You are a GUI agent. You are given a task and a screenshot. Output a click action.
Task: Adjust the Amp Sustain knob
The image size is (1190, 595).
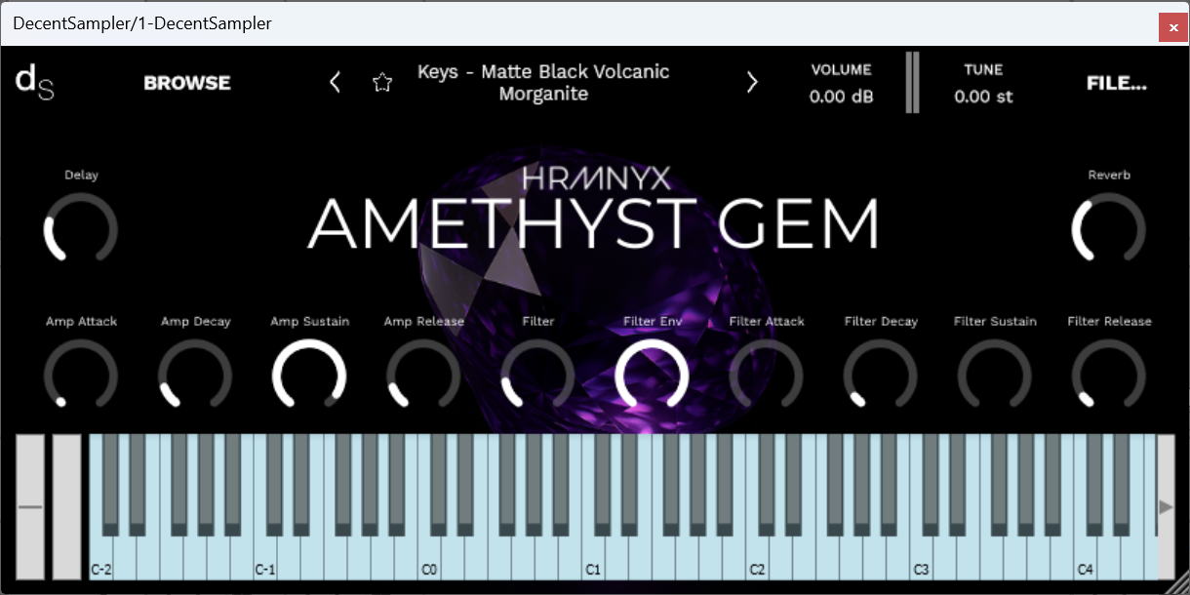[x=309, y=376]
